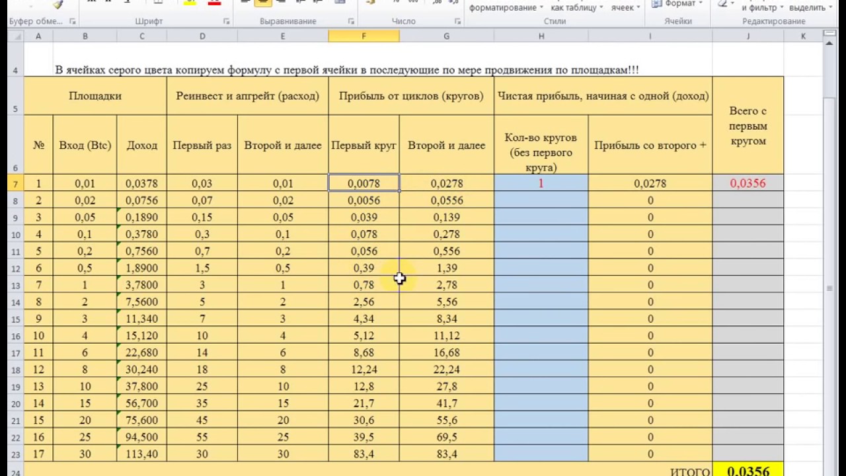Select the active cell with 0,0078

(x=364, y=183)
